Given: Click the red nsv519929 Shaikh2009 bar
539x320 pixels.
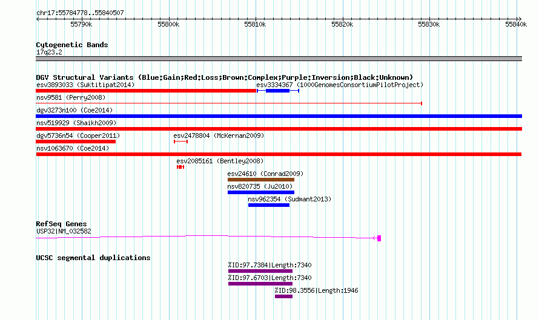Looking at the screenshot, I should tap(279, 129).
